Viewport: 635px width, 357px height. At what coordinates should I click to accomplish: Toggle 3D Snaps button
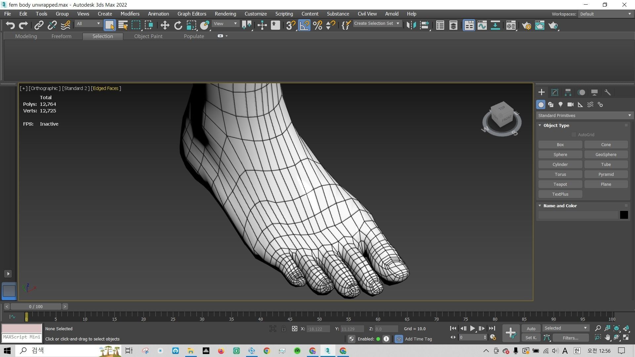click(x=291, y=25)
